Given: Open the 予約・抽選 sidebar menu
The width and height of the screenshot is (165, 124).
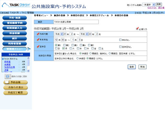Looking at the screenshot, I should [x=15, y=18].
